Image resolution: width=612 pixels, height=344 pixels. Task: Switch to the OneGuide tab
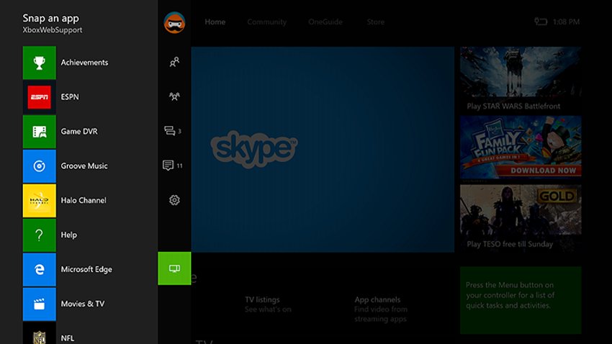click(325, 22)
